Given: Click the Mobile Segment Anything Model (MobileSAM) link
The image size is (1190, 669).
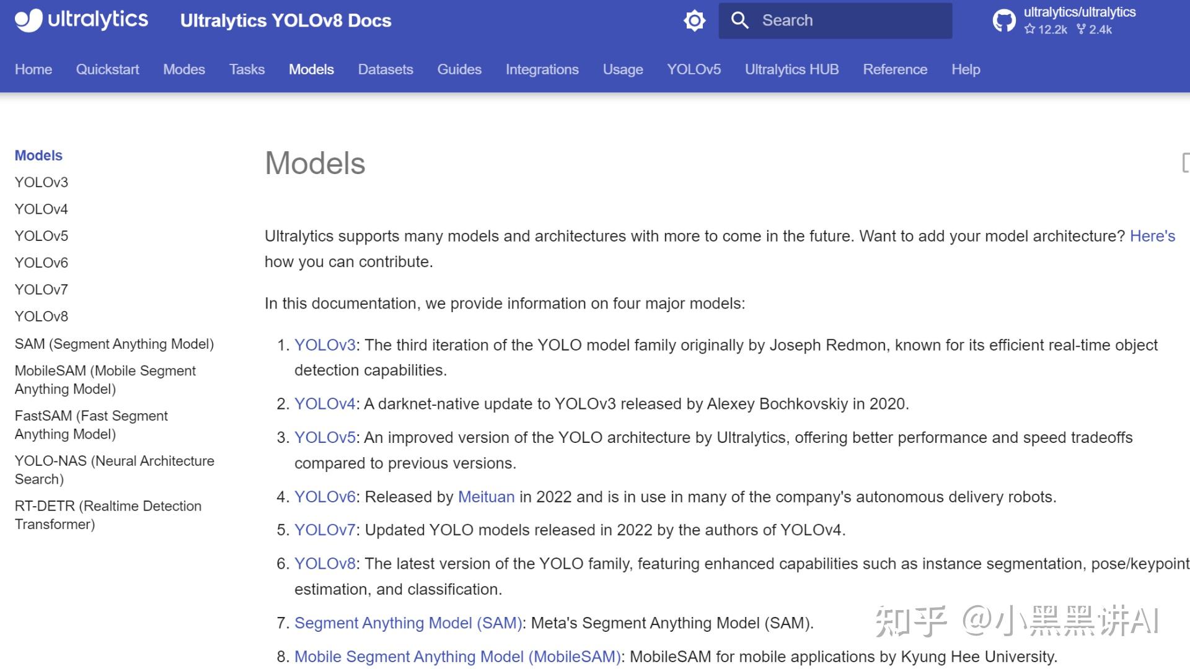Looking at the screenshot, I should (x=457, y=657).
